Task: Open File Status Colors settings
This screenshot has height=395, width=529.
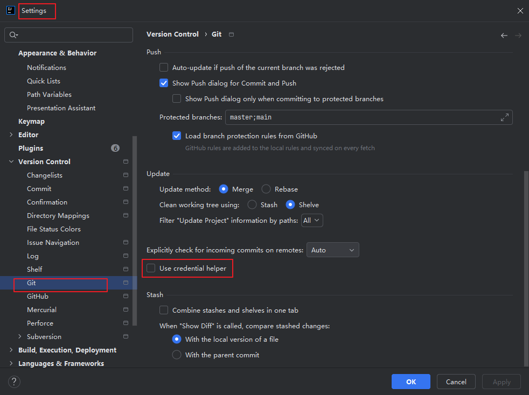Action: [x=54, y=229]
